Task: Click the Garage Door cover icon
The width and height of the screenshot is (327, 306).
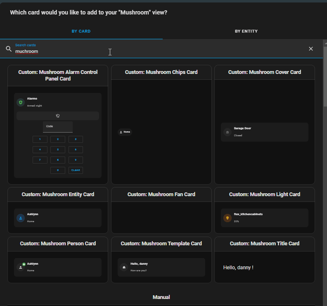Action: pyautogui.click(x=227, y=132)
